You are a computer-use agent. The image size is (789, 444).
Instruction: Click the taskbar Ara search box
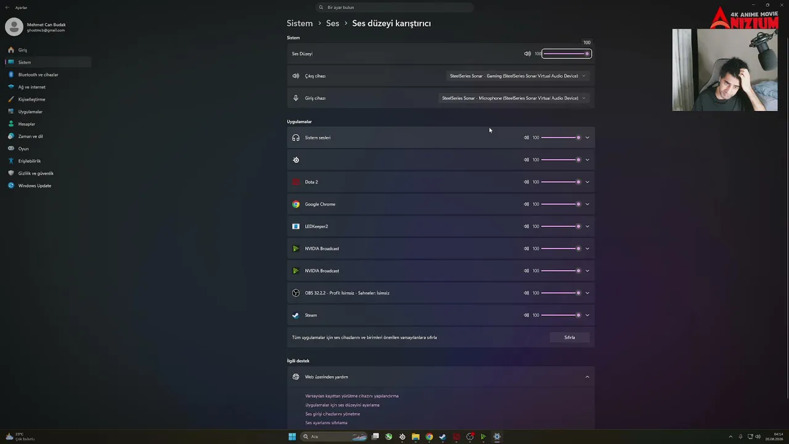tap(334, 437)
